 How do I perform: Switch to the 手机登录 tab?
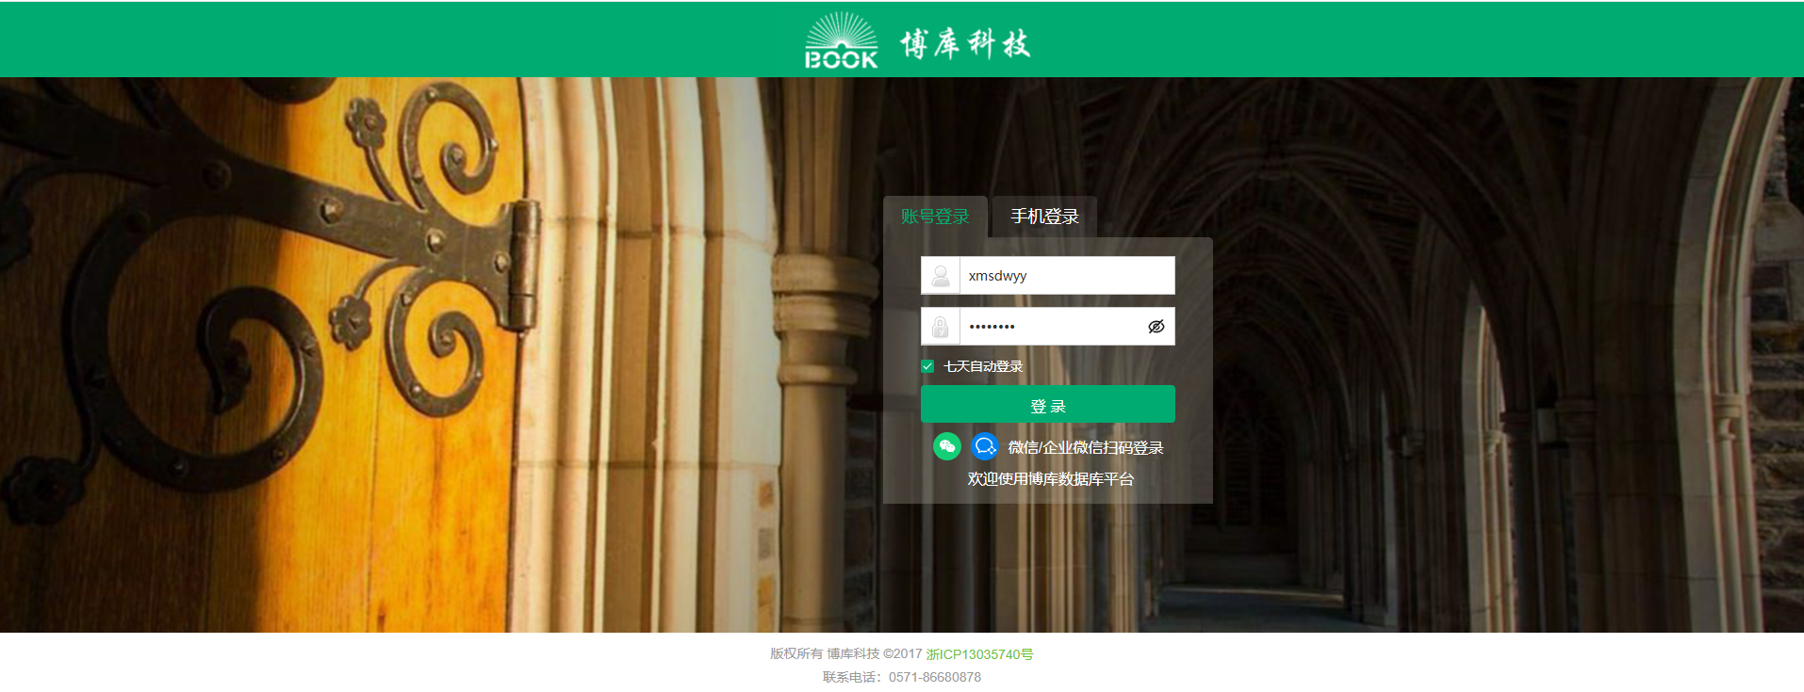[x=1044, y=217]
